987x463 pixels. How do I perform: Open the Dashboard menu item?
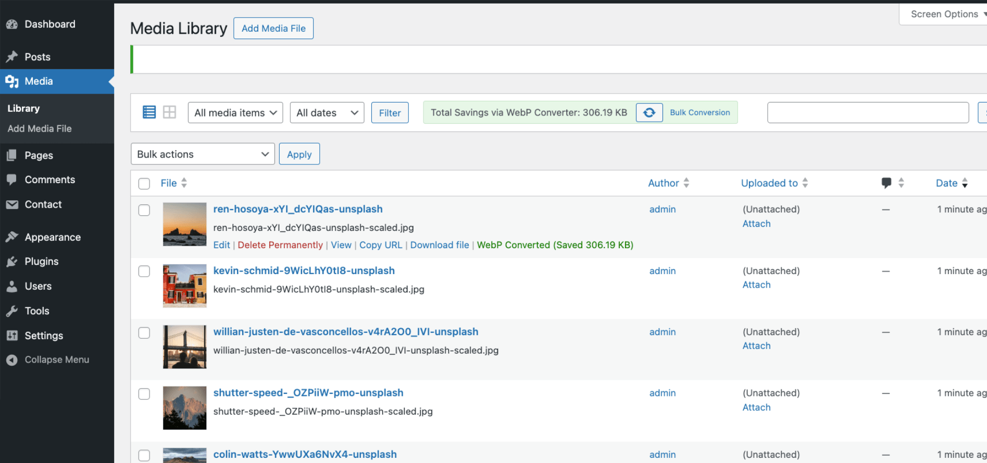(x=49, y=24)
